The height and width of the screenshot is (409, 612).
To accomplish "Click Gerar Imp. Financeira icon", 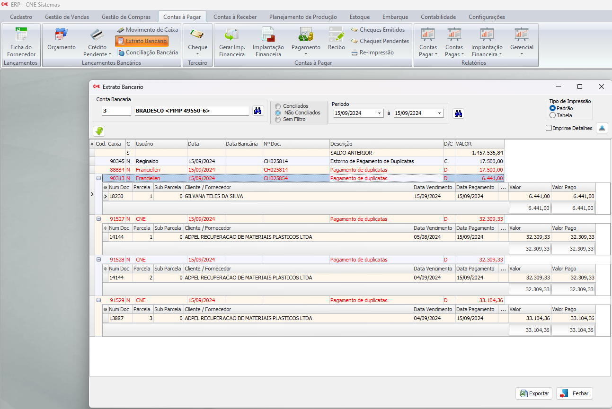I will pyautogui.click(x=231, y=42).
